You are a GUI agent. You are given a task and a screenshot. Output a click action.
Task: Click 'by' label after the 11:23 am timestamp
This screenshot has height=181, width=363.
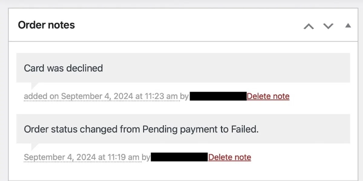pos(184,96)
